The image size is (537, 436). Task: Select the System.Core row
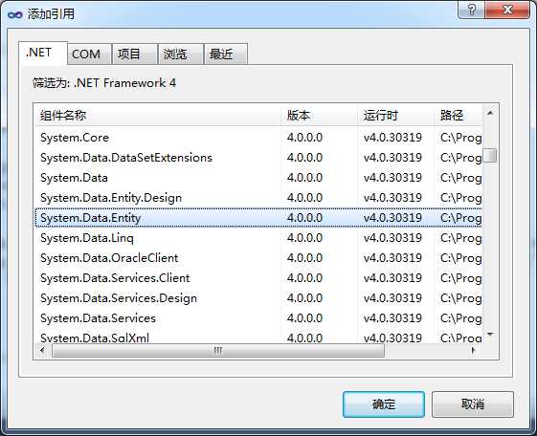pos(258,138)
